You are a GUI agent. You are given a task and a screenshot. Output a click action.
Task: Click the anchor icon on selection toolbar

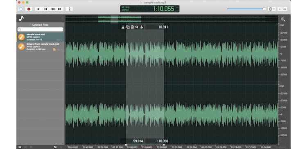pyautogui.click(x=141, y=27)
